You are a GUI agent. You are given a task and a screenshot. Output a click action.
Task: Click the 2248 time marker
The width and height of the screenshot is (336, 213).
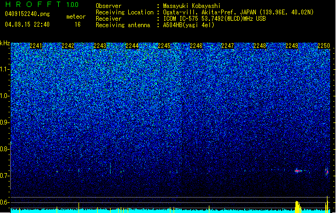coord(260,46)
